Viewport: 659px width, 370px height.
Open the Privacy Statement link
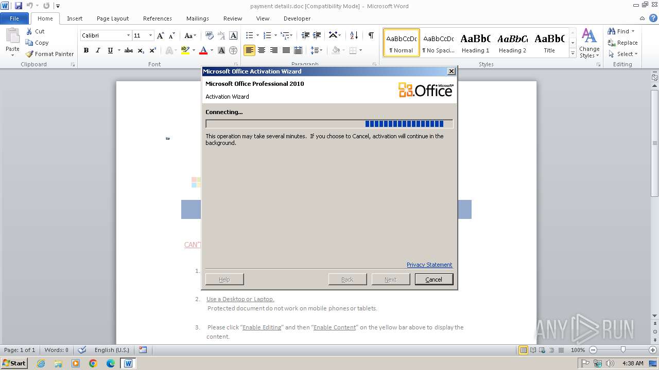[429, 265]
